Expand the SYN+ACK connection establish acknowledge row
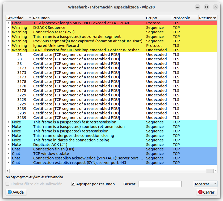This screenshot has width=223, height=201. click(9, 158)
